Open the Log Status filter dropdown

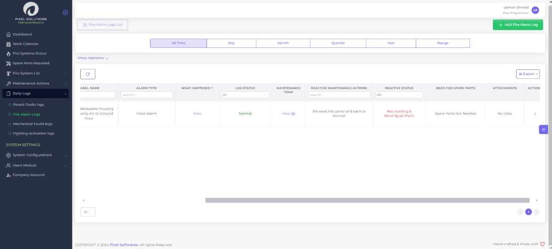coord(245,95)
